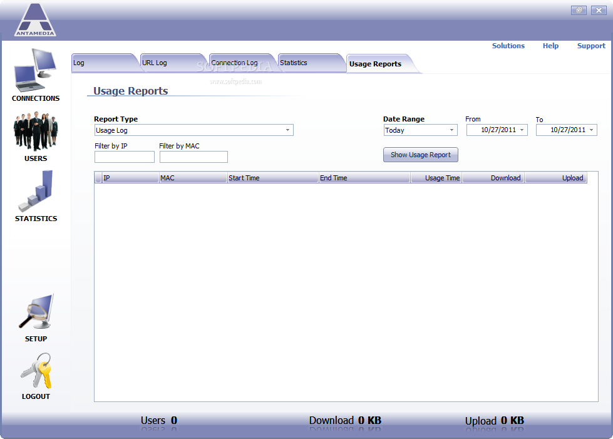613x439 pixels.
Task: Click the Upload 0 KB status text
Action: 495,421
